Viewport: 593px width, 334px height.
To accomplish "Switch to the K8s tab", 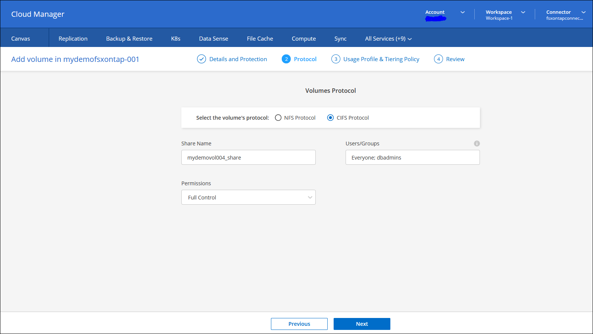I will (176, 39).
